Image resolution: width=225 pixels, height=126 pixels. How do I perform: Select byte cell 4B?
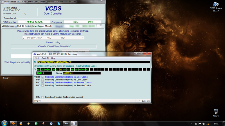72,69
